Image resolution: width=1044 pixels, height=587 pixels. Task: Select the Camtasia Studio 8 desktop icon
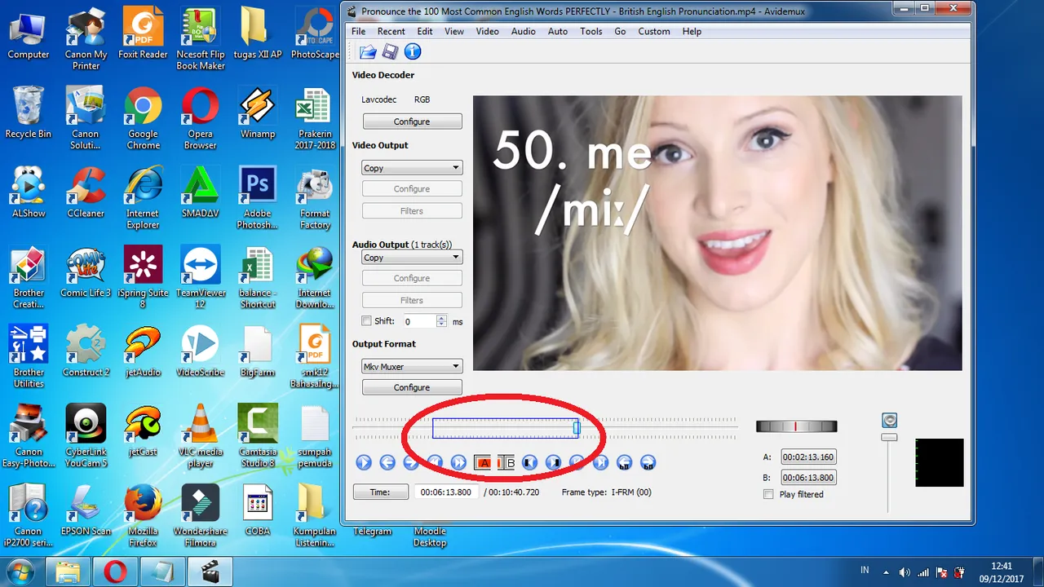pyautogui.click(x=257, y=435)
